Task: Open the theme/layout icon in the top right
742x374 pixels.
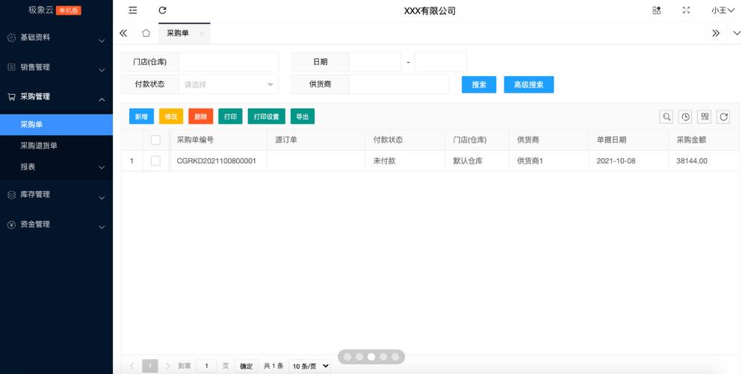Action: click(656, 10)
